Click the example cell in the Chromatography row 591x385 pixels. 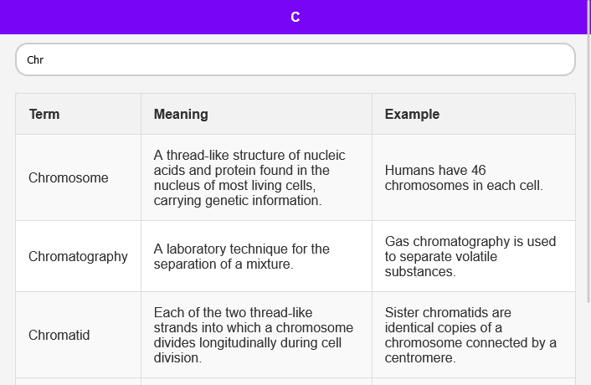click(x=470, y=256)
